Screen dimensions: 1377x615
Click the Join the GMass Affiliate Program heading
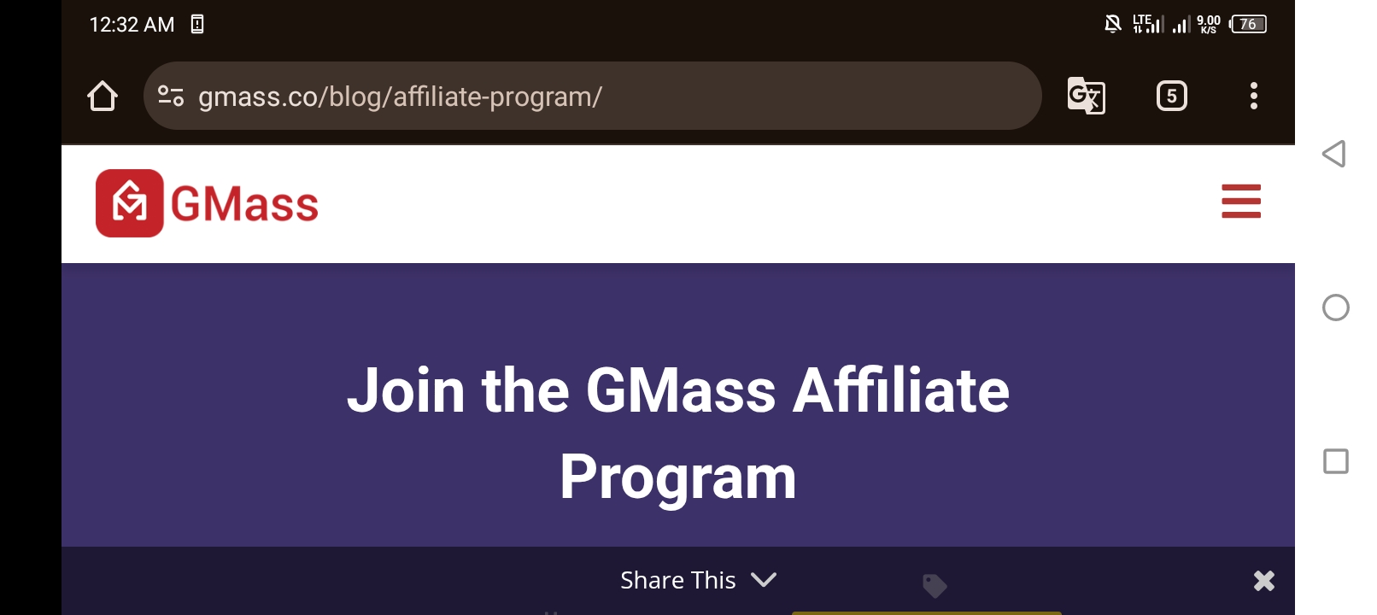pyautogui.click(x=678, y=433)
